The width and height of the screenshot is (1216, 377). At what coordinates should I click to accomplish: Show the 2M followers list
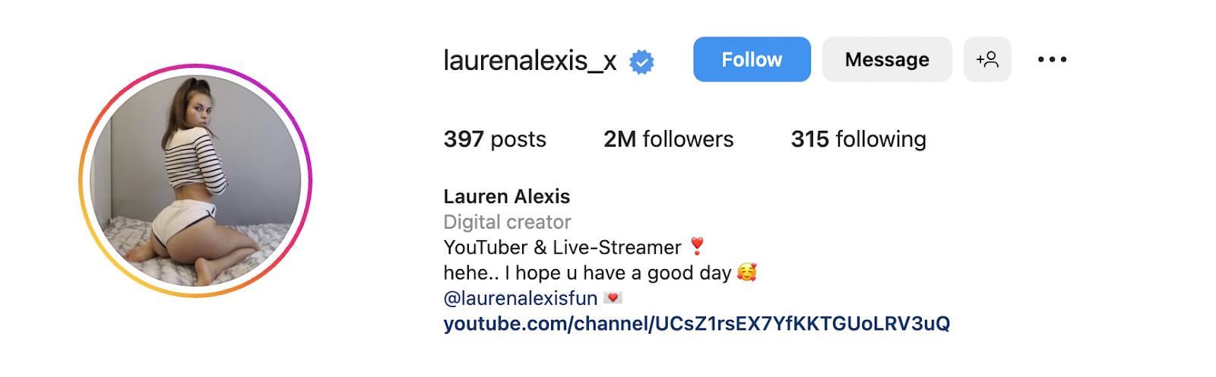[x=669, y=139]
